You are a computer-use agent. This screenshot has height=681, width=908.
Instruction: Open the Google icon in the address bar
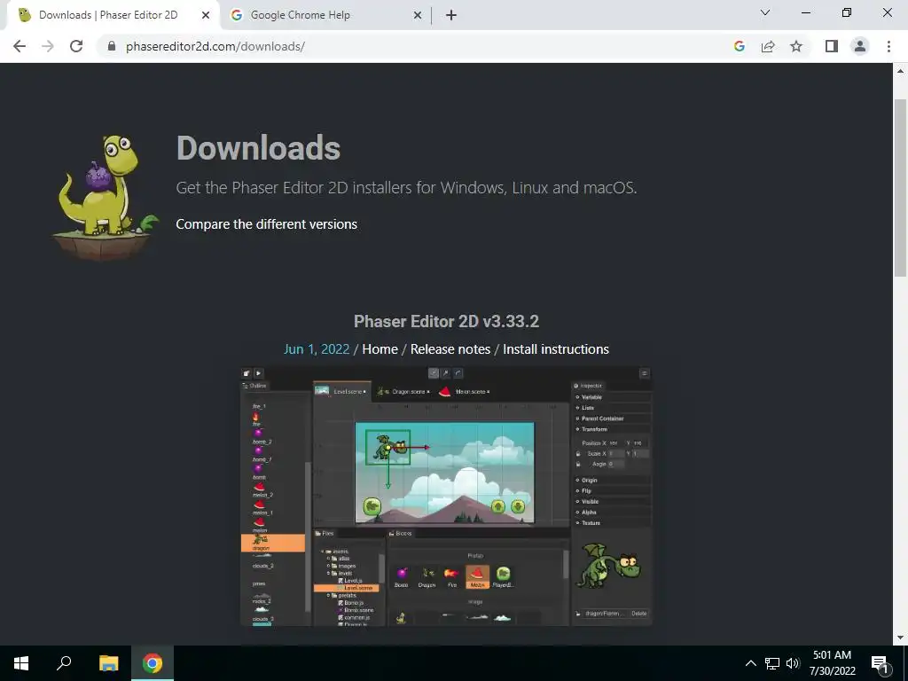(739, 46)
